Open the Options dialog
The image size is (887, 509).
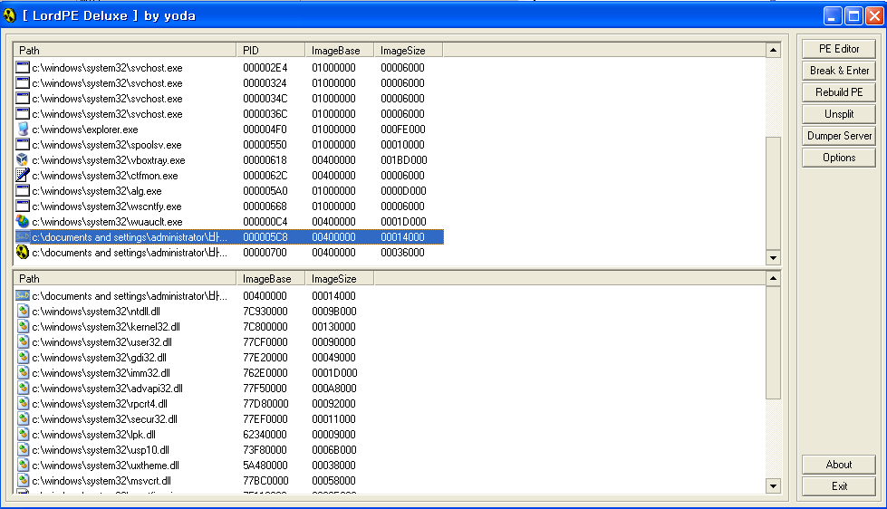point(839,158)
